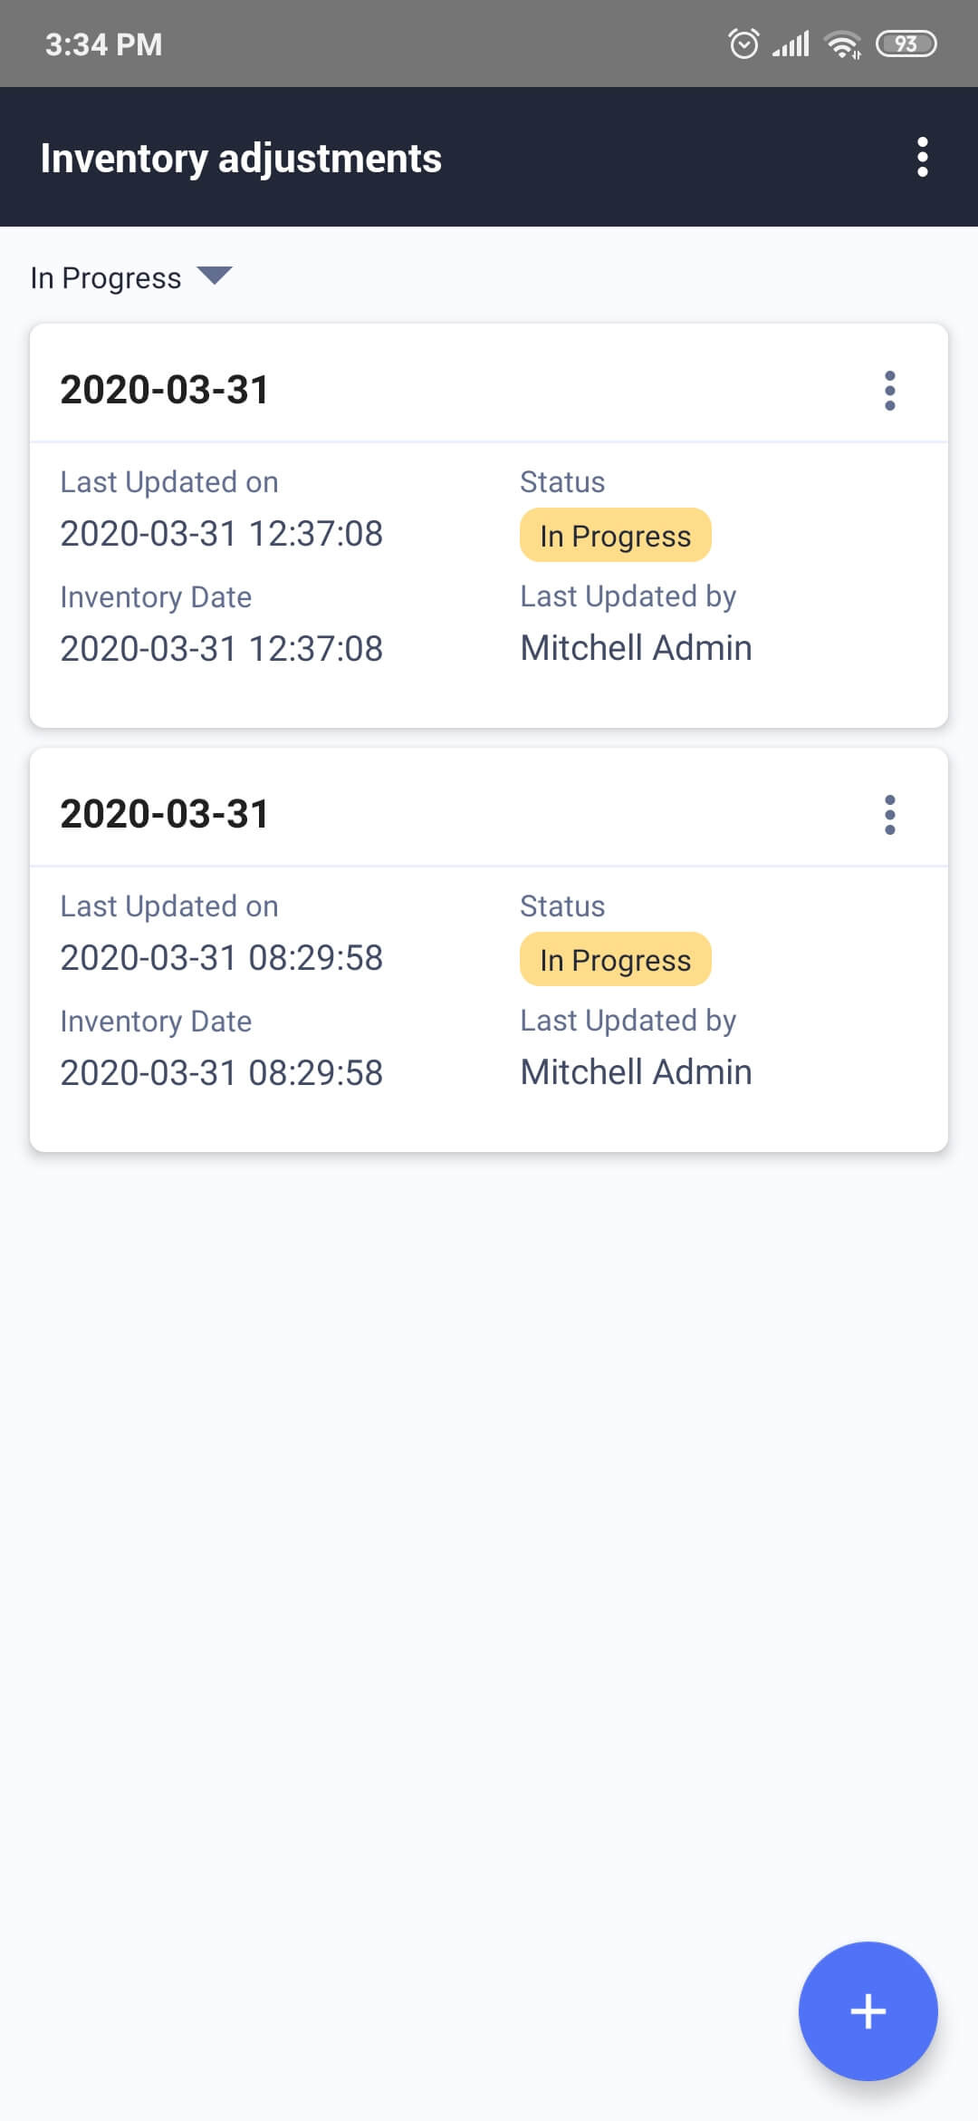Tap the Inventory adjustments header title
Screen dimensions: 978x2121
[x=241, y=159]
